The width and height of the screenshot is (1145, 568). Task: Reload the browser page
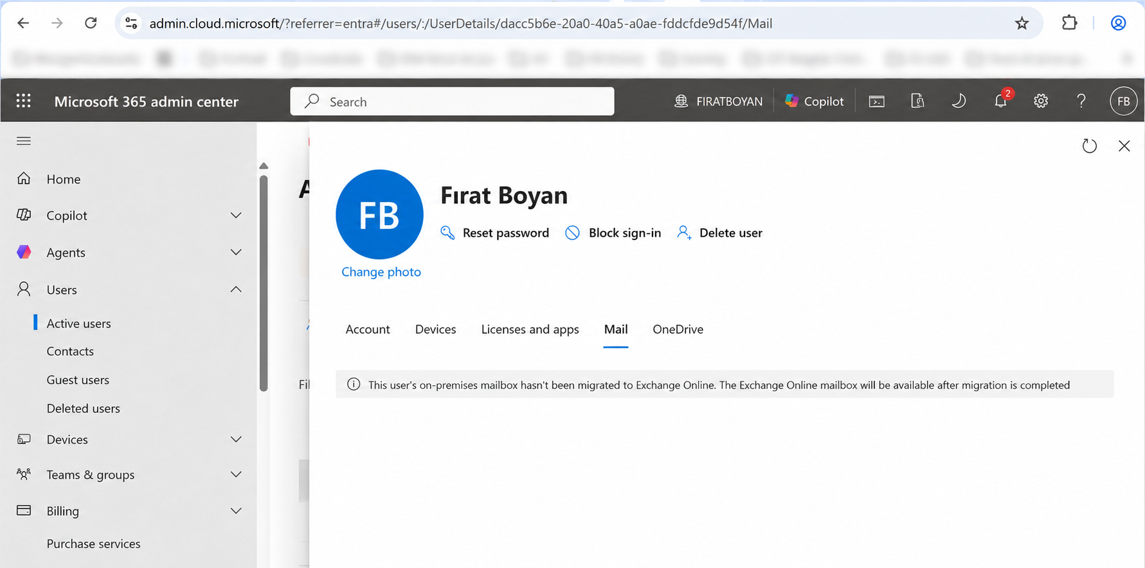[91, 23]
